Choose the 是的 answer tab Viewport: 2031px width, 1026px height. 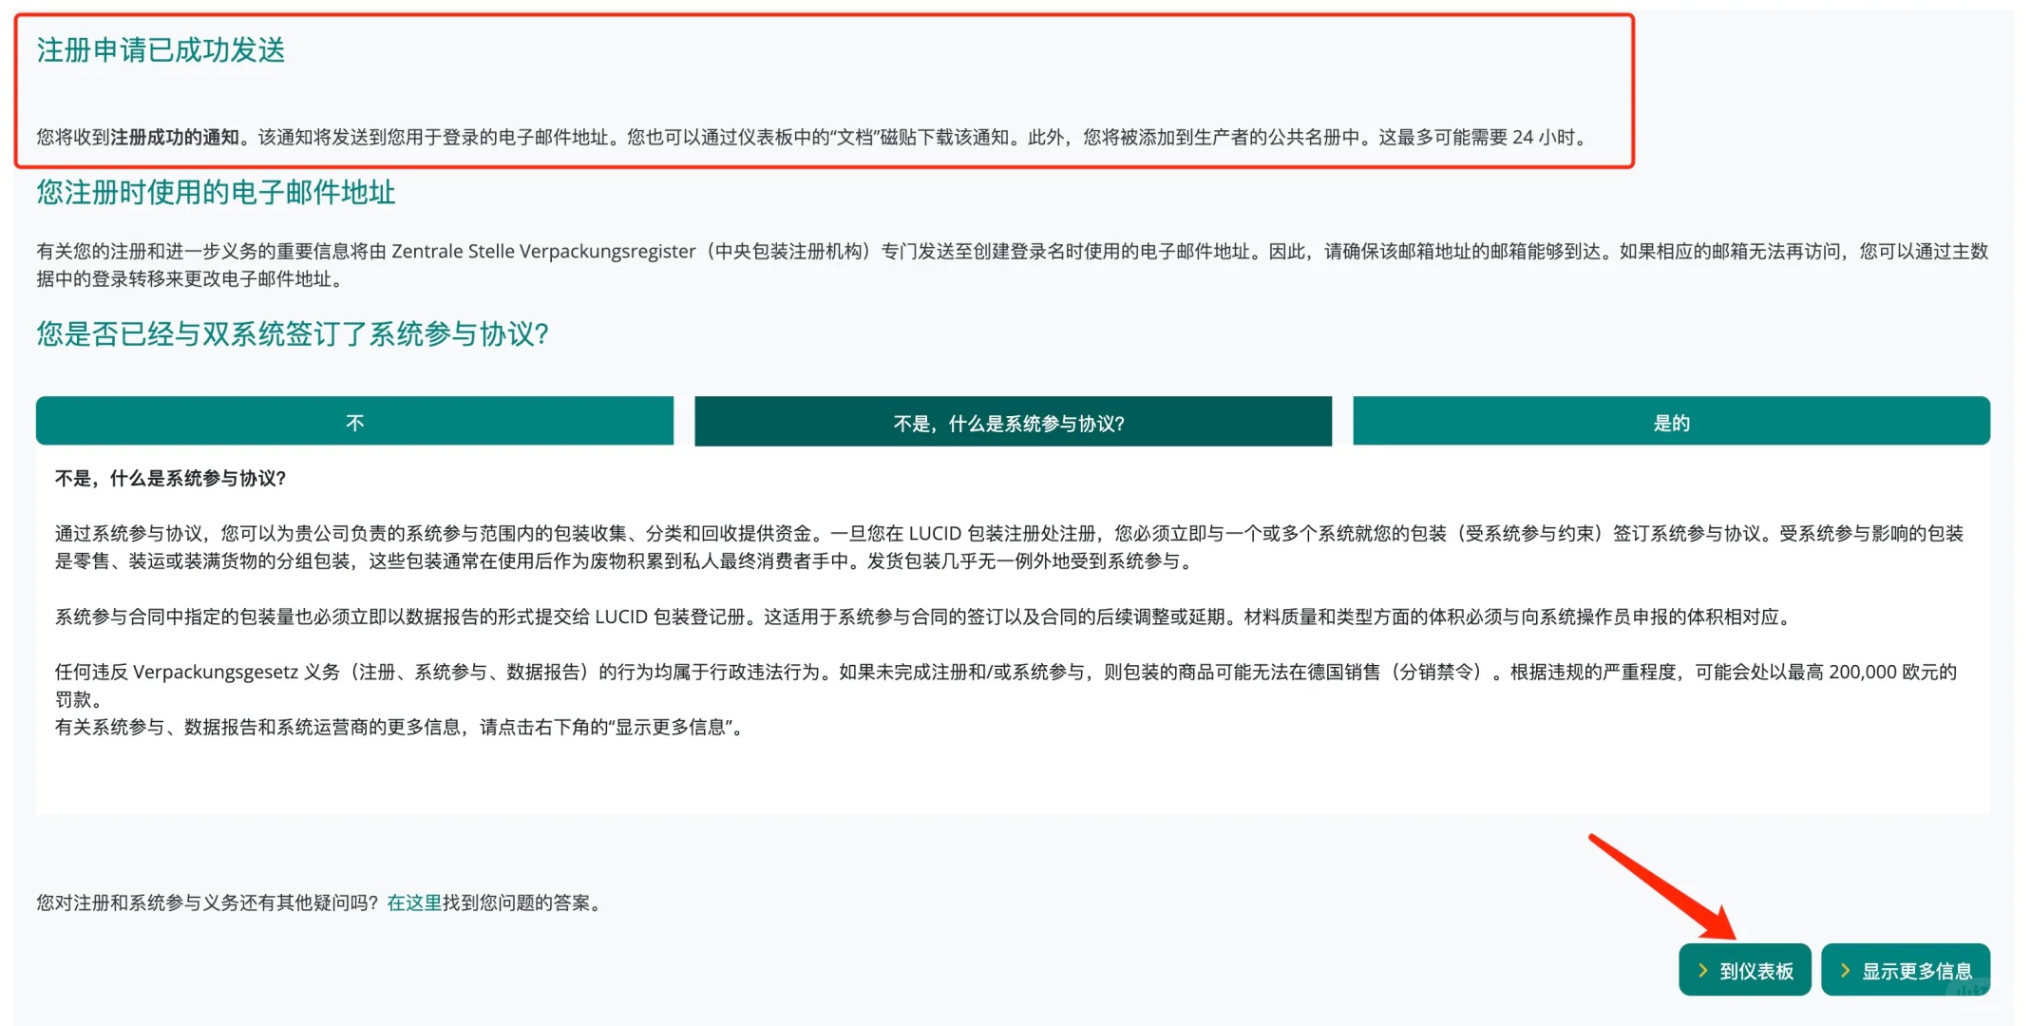[1671, 422]
